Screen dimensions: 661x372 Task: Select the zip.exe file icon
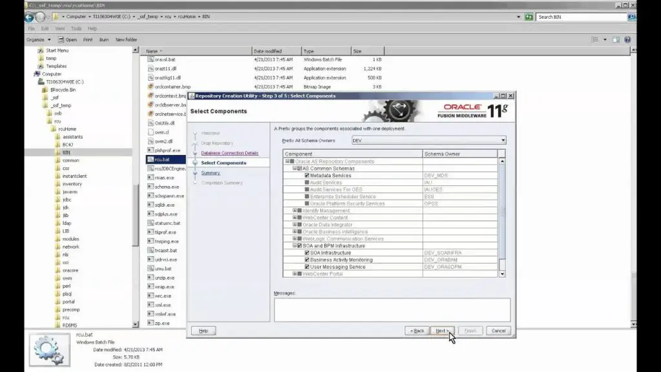150,323
